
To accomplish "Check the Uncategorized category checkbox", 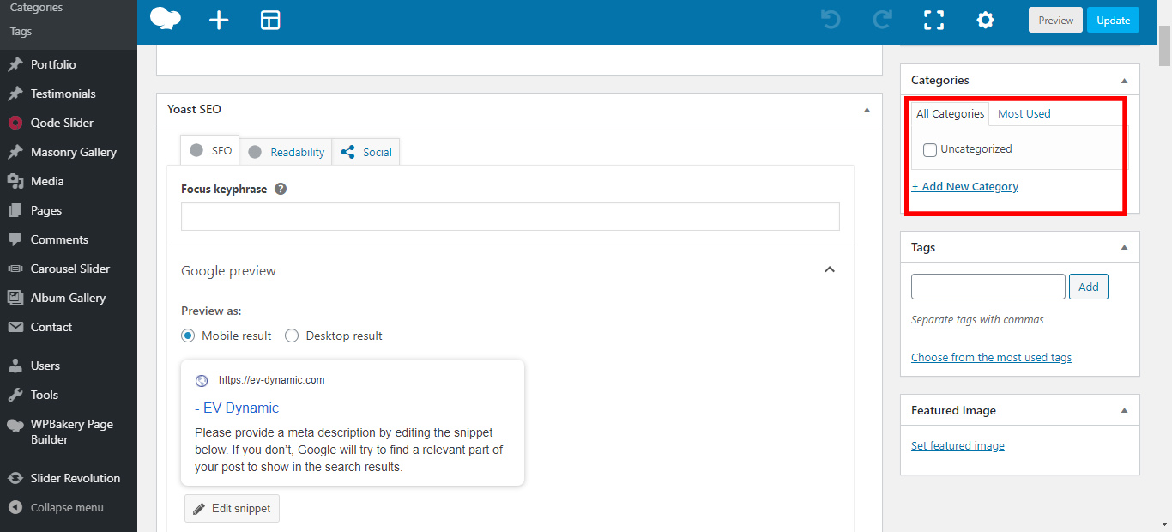I will [x=930, y=150].
